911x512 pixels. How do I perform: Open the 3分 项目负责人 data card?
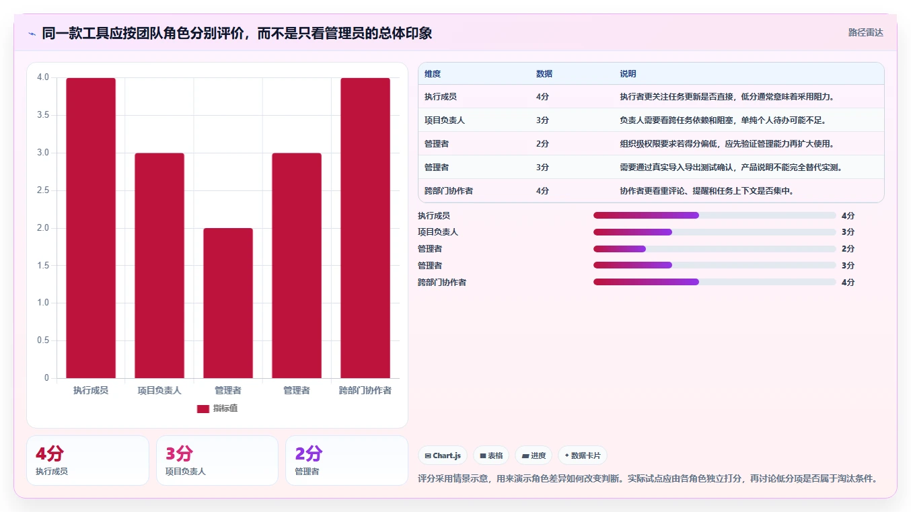coord(217,460)
